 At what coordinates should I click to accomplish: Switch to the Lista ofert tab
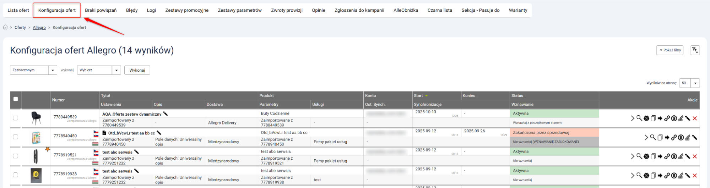[18, 10]
